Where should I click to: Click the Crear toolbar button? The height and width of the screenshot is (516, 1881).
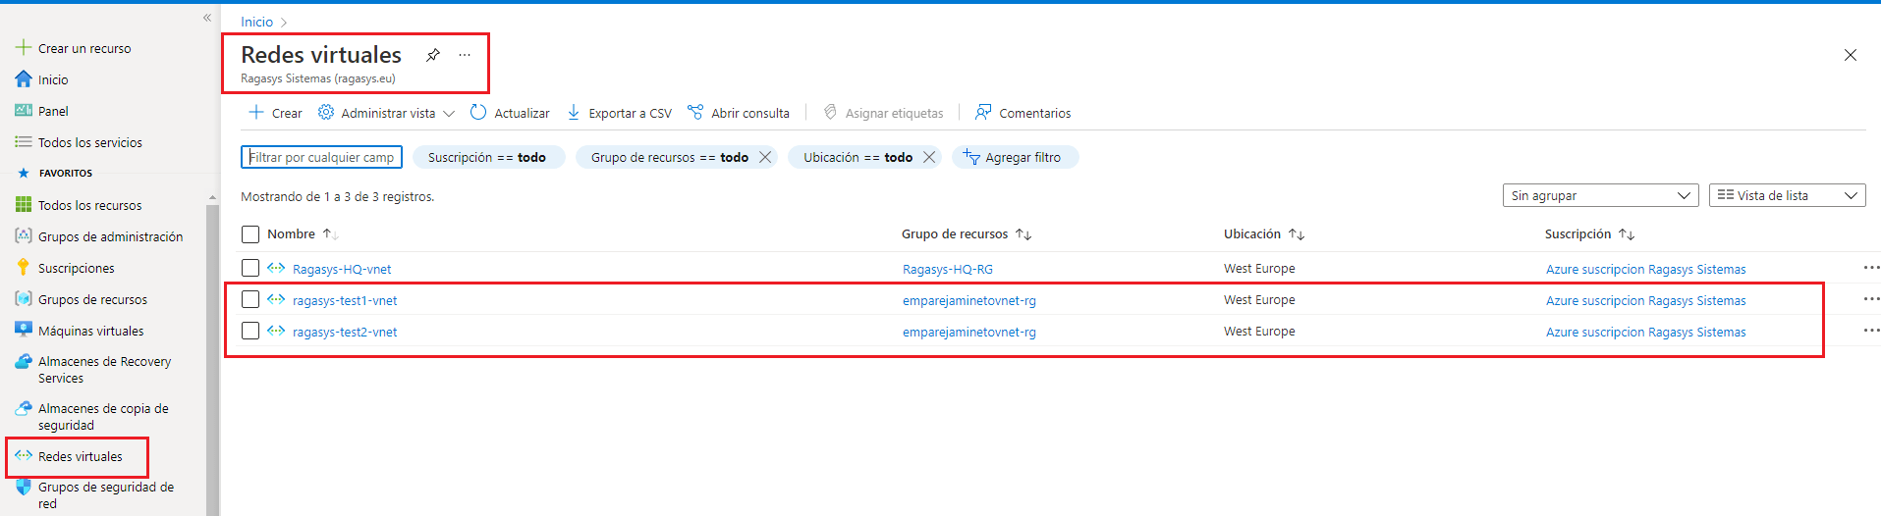pyautogui.click(x=276, y=113)
